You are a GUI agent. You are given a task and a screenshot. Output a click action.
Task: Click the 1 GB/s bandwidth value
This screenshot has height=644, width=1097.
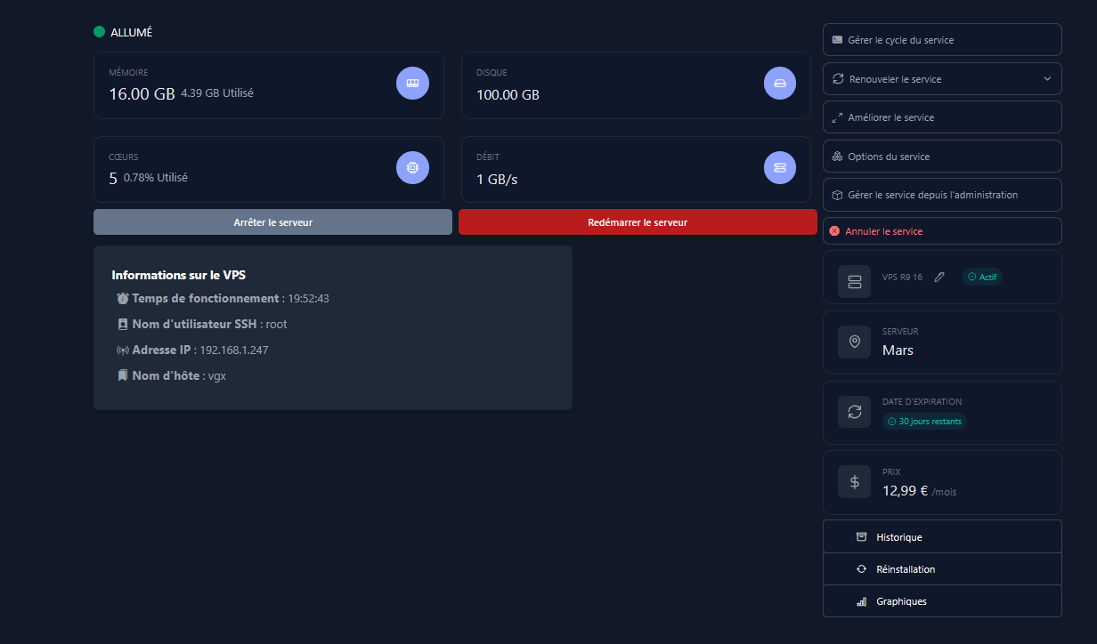click(497, 180)
